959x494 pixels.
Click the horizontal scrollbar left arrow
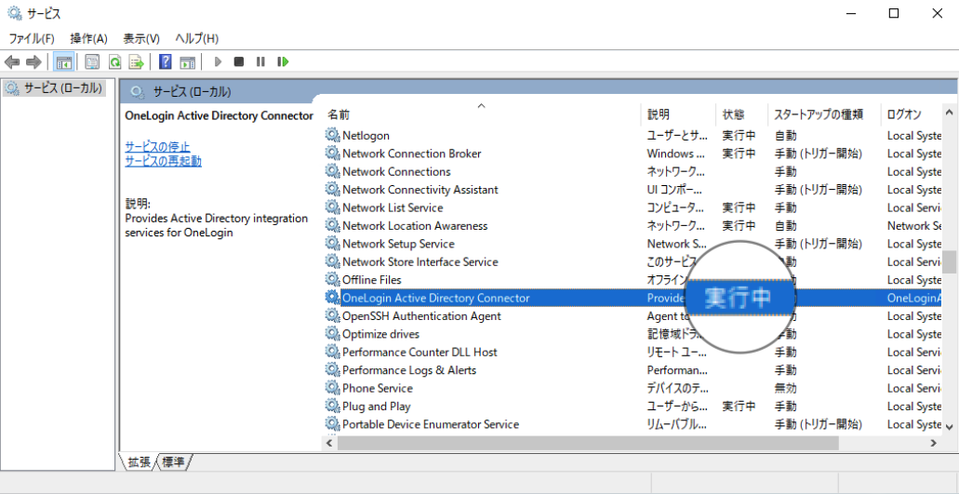pyautogui.click(x=329, y=443)
